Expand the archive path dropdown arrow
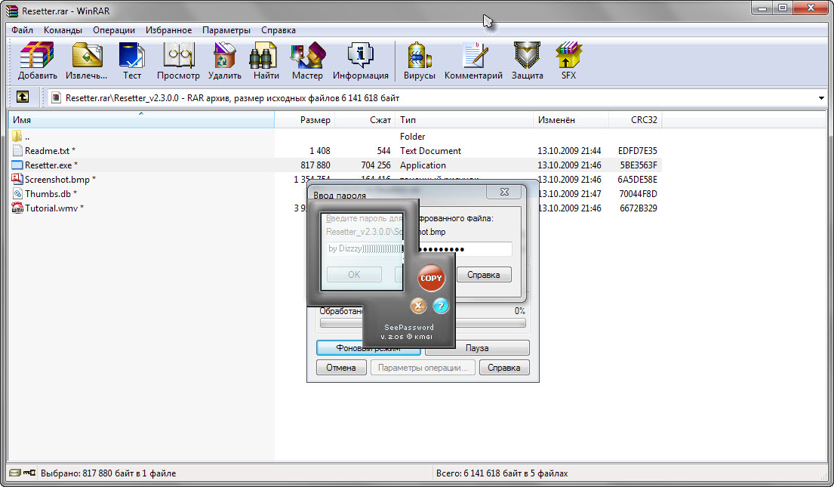This screenshot has width=834, height=487. 821,98
